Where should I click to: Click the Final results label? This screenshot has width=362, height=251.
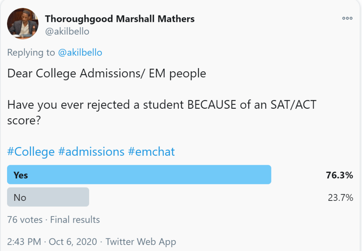pyautogui.click(x=75, y=220)
